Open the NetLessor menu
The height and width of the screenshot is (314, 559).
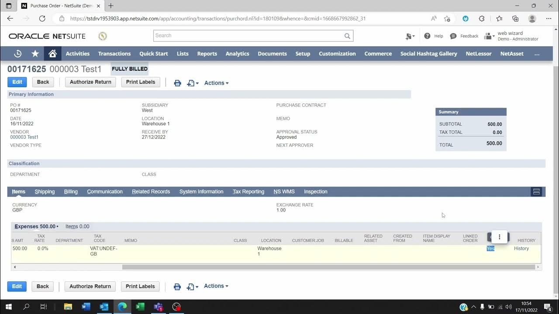(x=479, y=54)
